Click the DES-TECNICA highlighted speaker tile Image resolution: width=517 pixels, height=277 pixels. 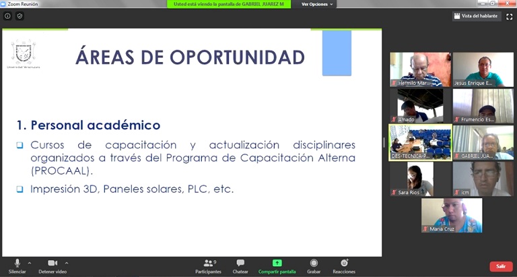pyautogui.click(x=420, y=142)
